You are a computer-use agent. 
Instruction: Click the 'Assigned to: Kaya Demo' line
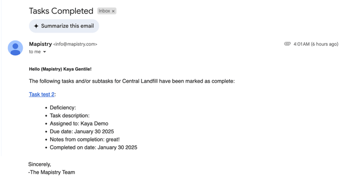[79, 123]
